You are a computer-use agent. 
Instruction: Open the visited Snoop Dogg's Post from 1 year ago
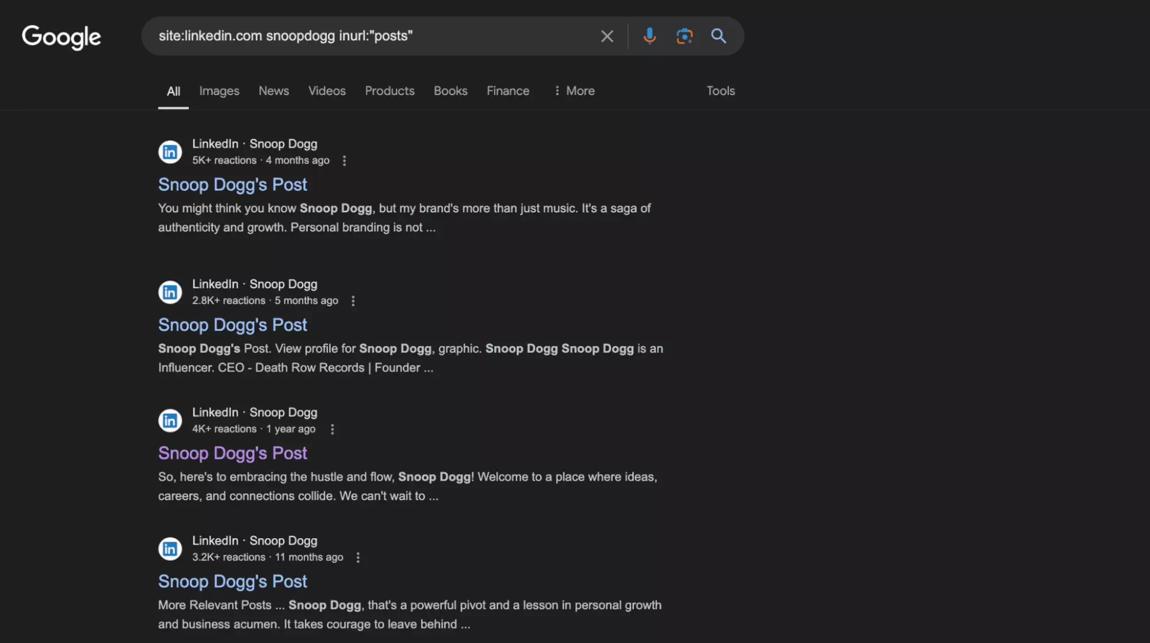pos(232,453)
